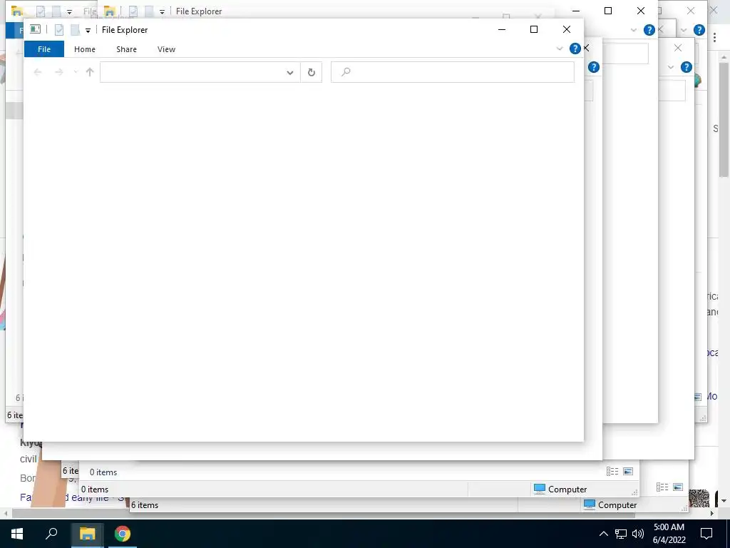The image size is (730, 548).
Task: Go forward using the Forward arrow
Action: pos(58,72)
